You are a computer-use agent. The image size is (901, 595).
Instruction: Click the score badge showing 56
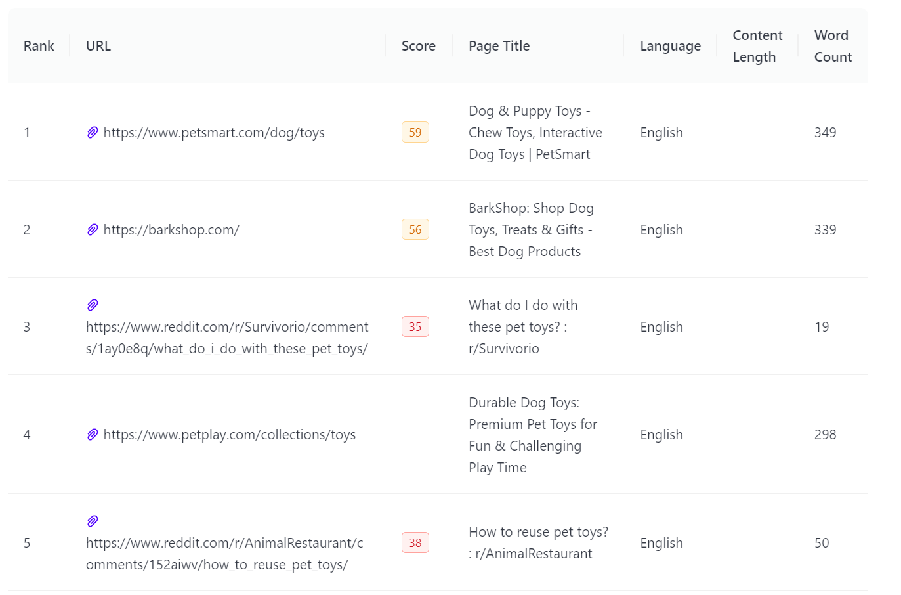(x=415, y=229)
